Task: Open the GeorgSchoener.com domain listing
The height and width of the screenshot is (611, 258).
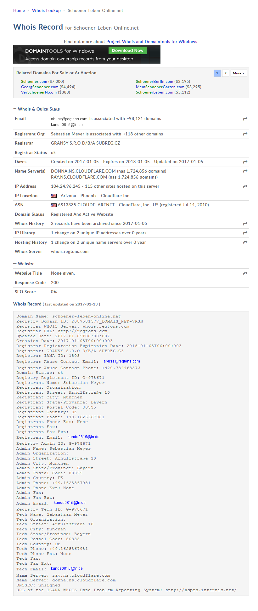Action: coord(40,87)
